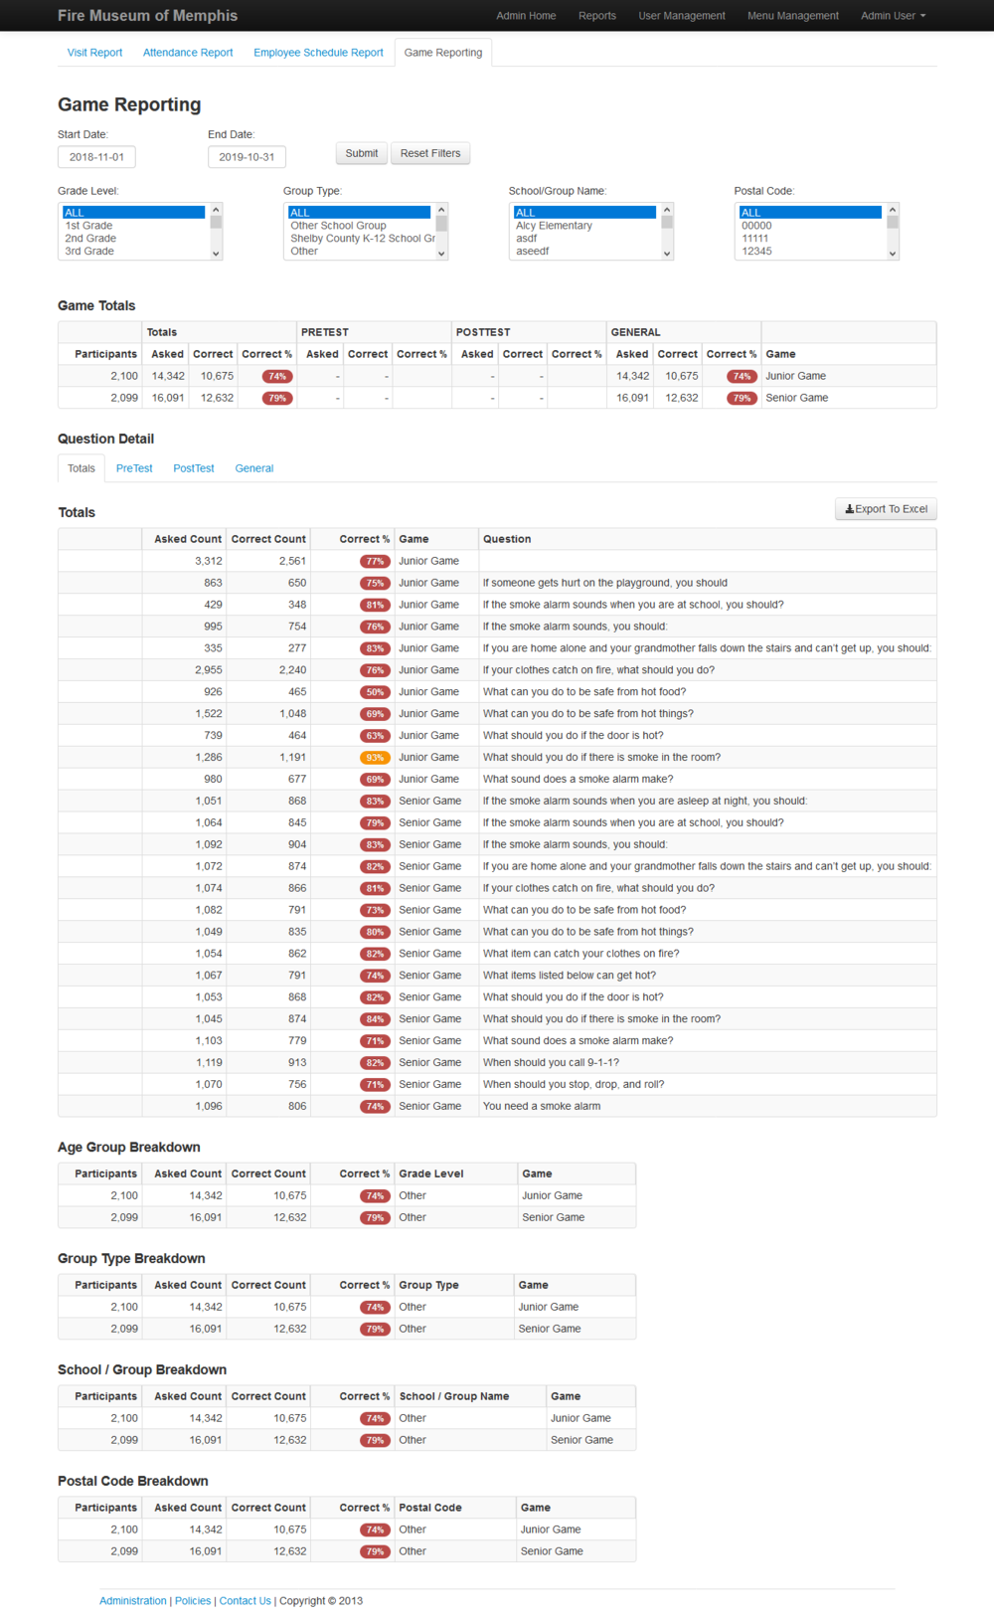Open the Administration footer link
The width and height of the screenshot is (994, 1619).
(x=133, y=1601)
